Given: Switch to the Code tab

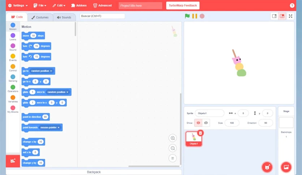Looking at the screenshot, I should coord(17,17).
